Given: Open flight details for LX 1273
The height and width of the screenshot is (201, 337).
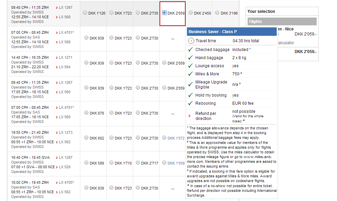Looking at the screenshot, I should 65,133.
